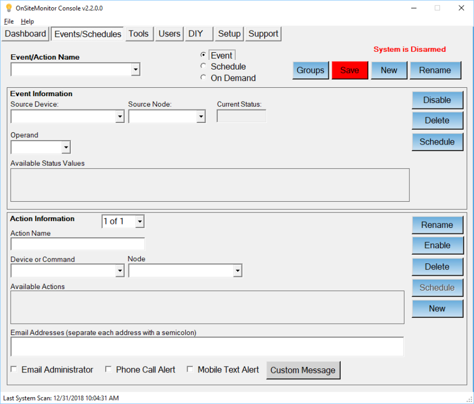Disable the current event

pos(437,100)
